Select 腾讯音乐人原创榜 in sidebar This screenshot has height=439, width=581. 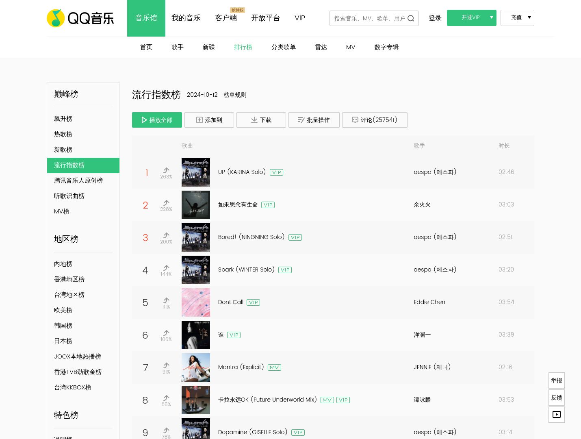point(78,180)
